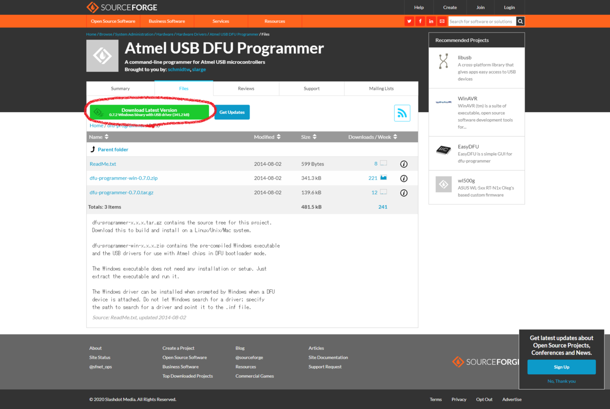Share on Twitter icon

pos(409,21)
